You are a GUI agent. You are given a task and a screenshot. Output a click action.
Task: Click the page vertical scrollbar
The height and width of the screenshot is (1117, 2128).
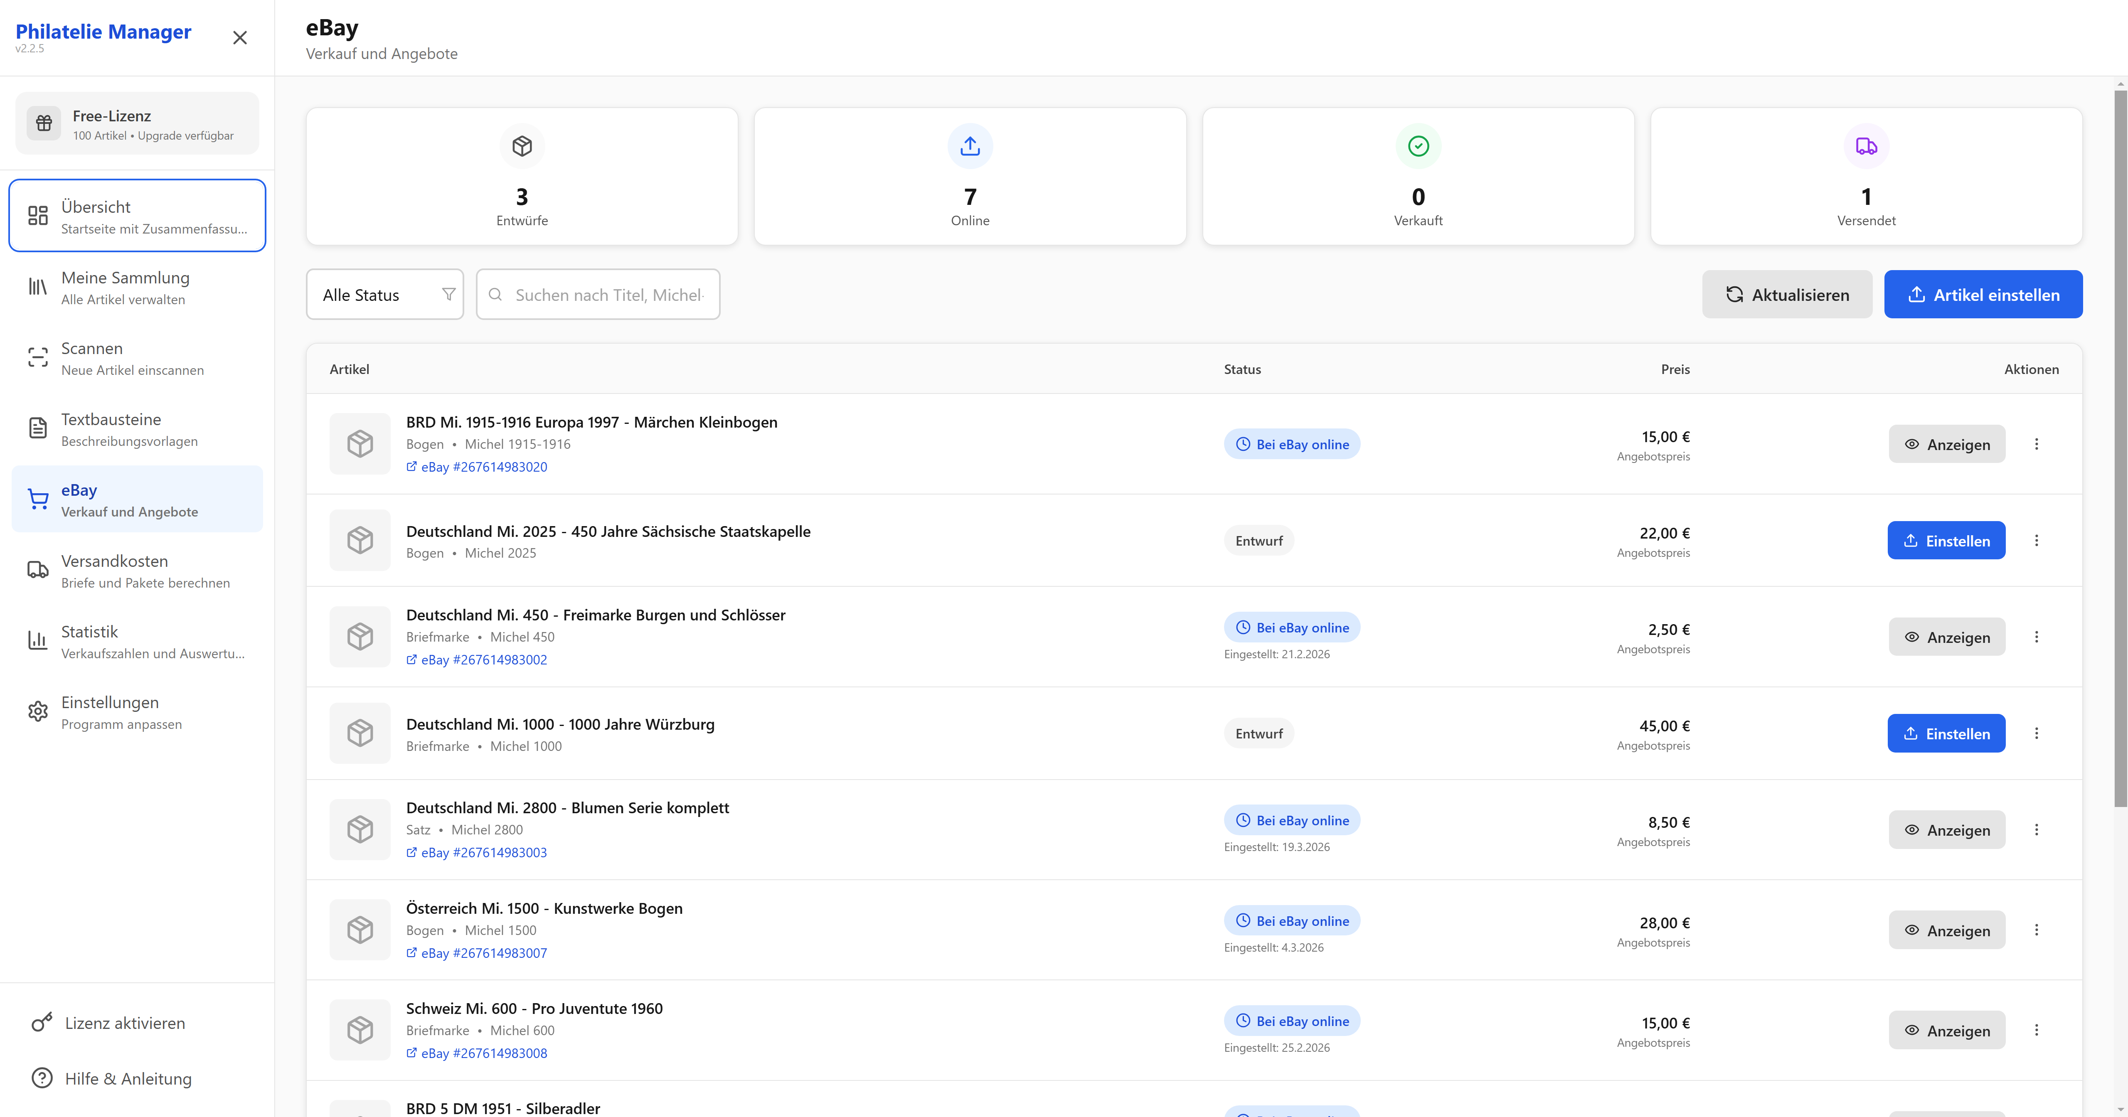(2120, 449)
